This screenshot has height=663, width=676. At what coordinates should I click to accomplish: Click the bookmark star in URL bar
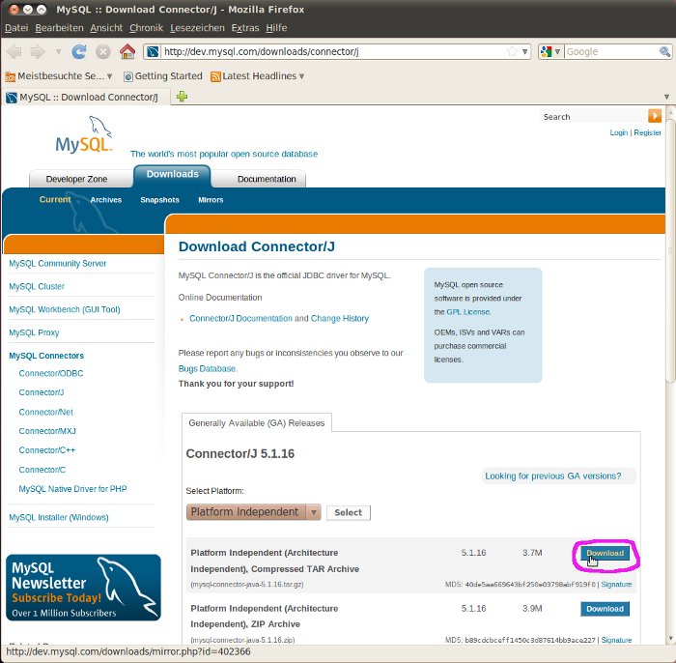pyautogui.click(x=512, y=51)
